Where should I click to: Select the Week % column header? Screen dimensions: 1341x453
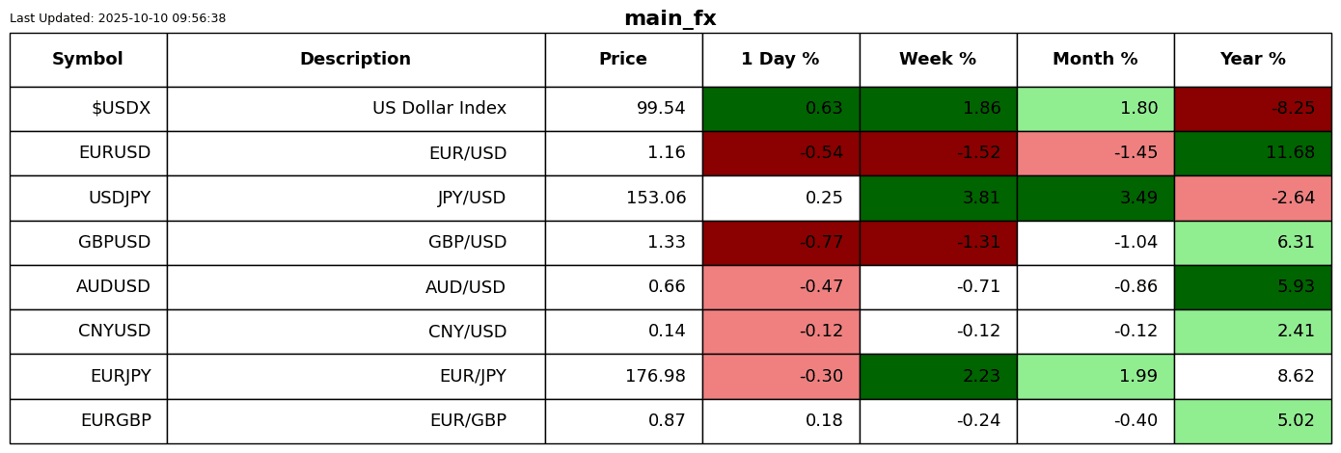click(x=938, y=60)
